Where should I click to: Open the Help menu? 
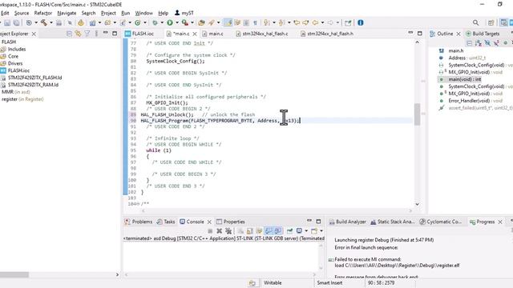[164, 13]
